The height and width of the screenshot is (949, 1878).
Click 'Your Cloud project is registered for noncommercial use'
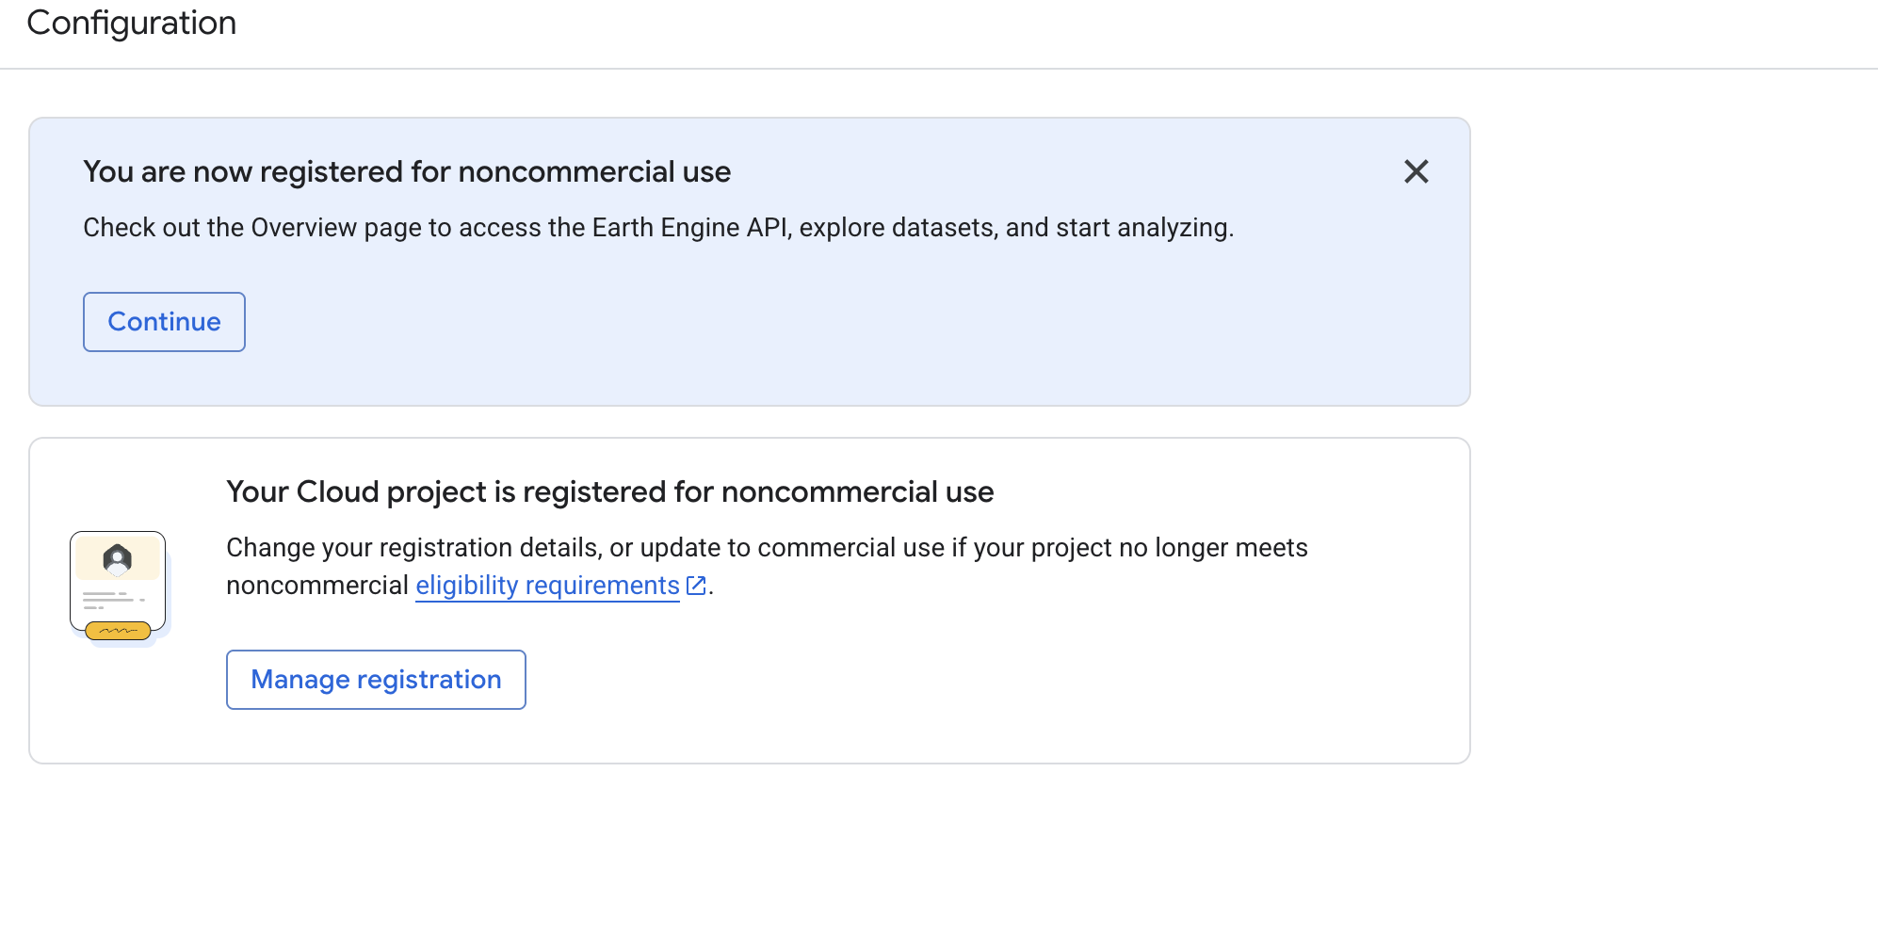coord(610,491)
